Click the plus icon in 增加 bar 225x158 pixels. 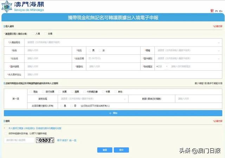click(110, 113)
